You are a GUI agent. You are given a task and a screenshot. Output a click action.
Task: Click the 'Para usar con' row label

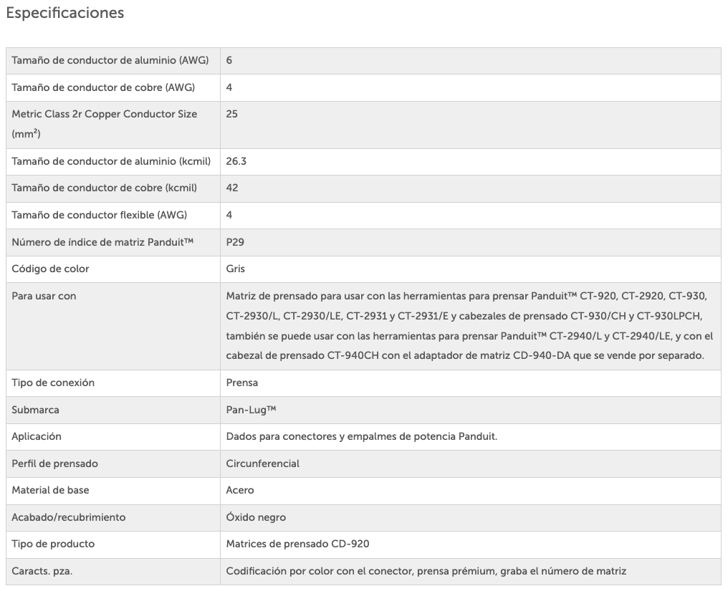pos(44,296)
